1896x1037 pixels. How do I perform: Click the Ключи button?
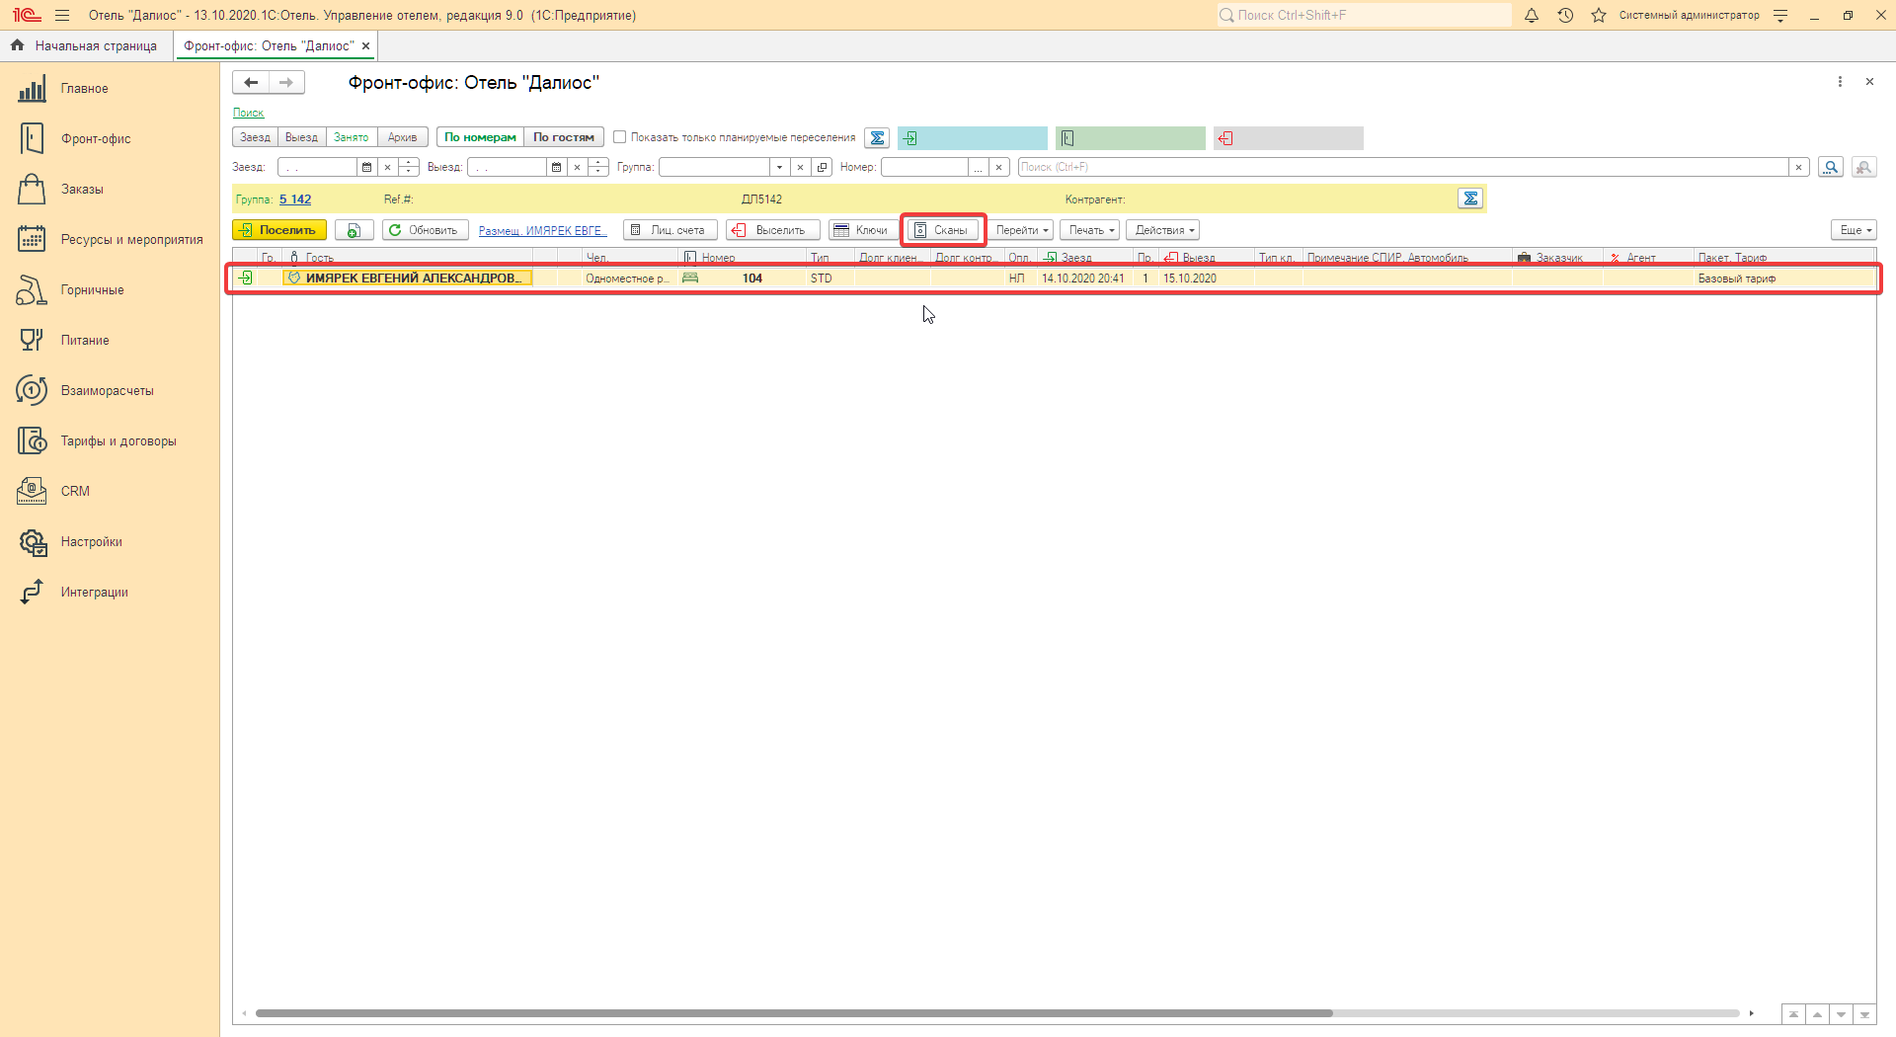pyautogui.click(x=864, y=231)
